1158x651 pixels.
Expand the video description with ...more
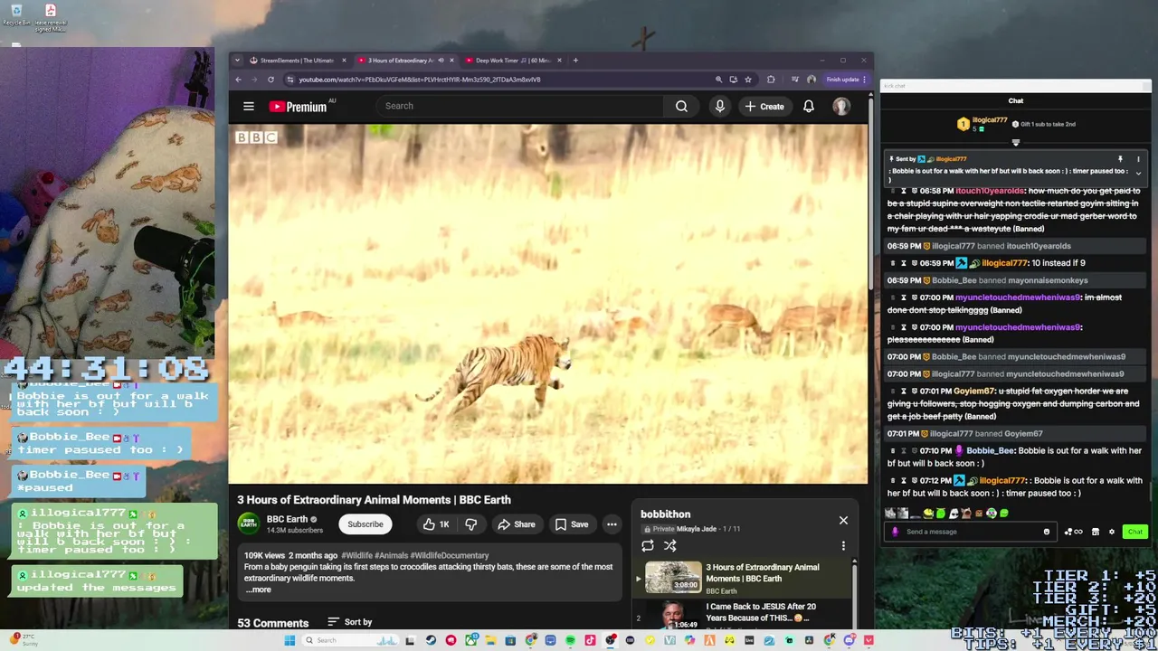pyautogui.click(x=259, y=590)
